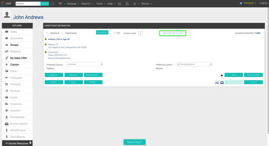Open Services in Explorer sidebar
Viewport: 269px width, 146px height.
coord(17,91)
